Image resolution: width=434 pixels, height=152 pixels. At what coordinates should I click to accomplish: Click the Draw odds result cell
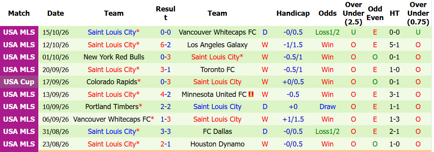tap(327, 107)
